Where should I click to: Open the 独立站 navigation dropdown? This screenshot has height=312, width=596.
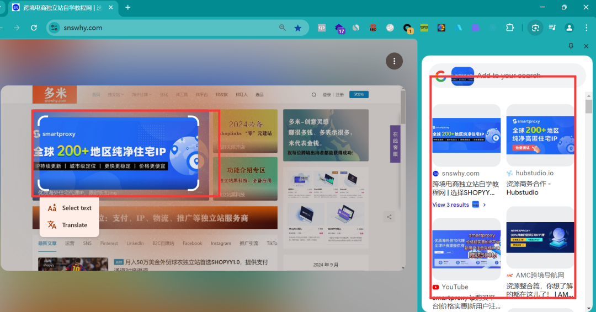click(116, 94)
